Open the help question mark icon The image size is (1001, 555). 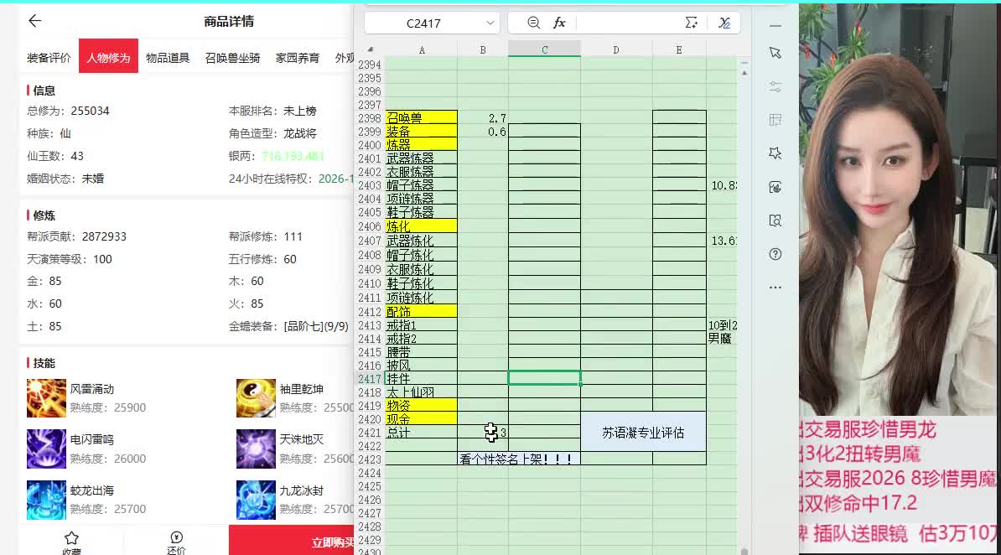point(775,254)
